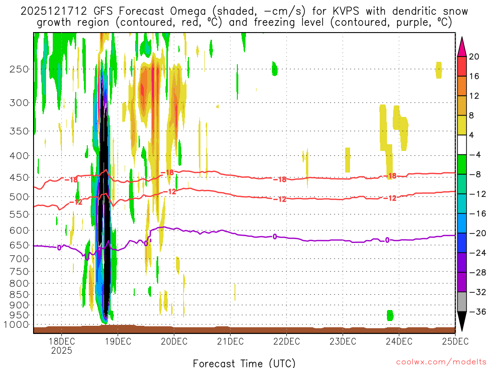Click the colorbar value label 4
The height and width of the screenshot is (368, 491).
pyautogui.click(x=471, y=135)
